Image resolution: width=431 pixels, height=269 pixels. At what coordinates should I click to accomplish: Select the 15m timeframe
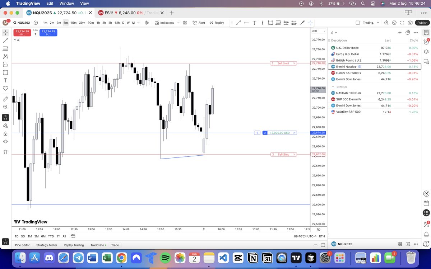tap(73, 23)
